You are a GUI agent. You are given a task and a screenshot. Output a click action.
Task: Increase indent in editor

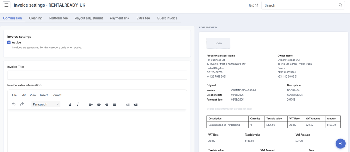pos(136,104)
